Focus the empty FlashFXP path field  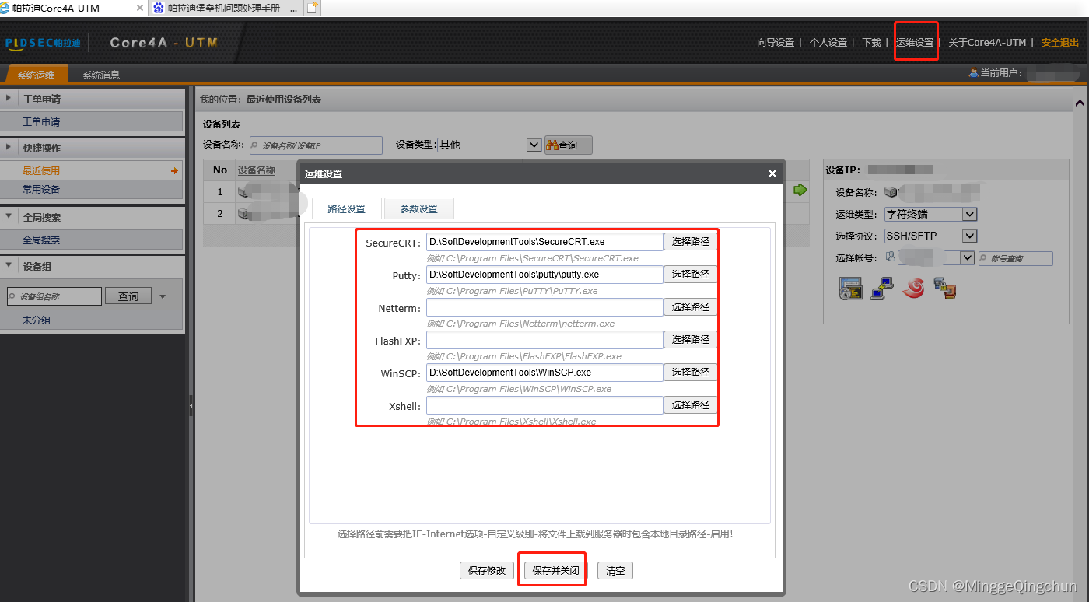[x=544, y=340]
